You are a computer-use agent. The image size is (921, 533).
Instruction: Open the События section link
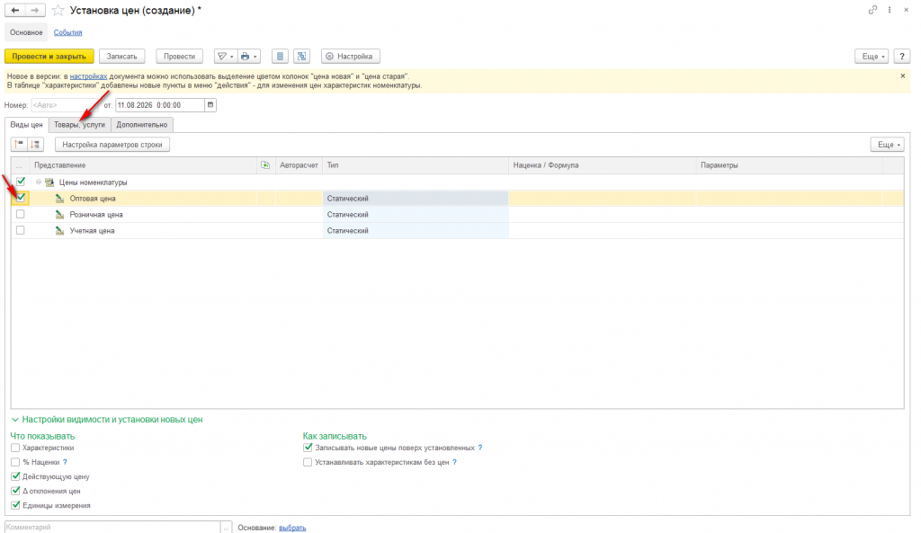click(x=68, y=32)
